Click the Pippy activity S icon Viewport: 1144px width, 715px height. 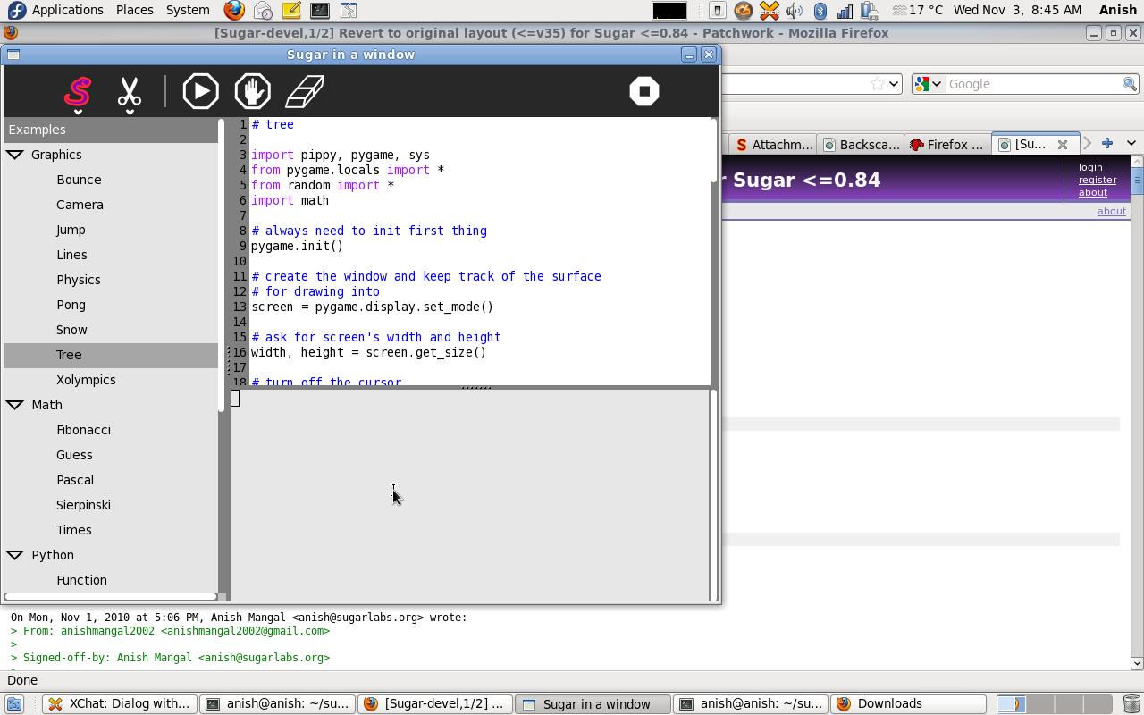coord(78,91)
